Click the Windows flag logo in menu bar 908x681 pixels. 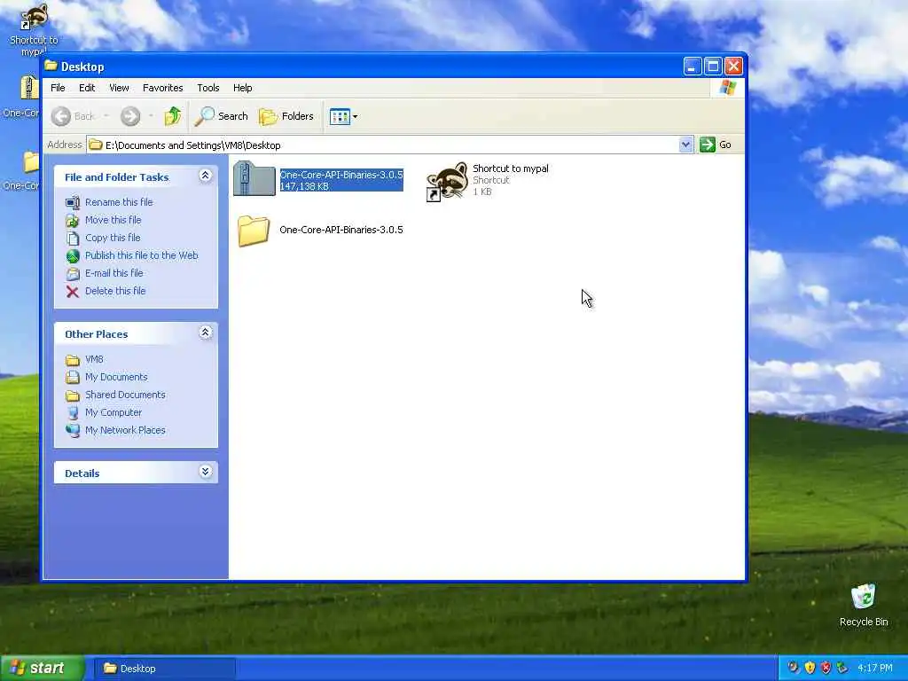(x=728, y=88)
